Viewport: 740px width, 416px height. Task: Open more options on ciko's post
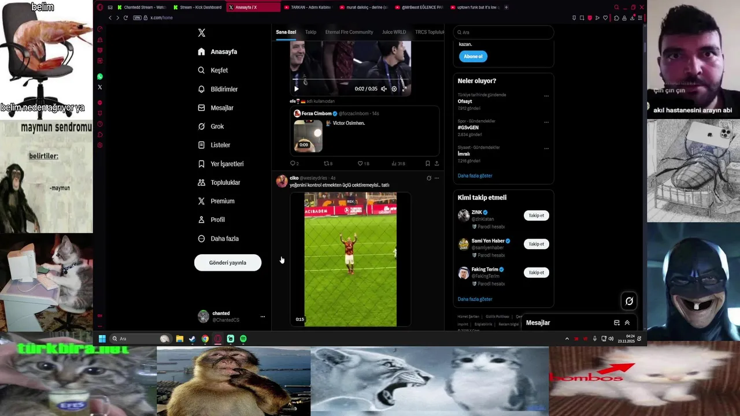(436, 178)
